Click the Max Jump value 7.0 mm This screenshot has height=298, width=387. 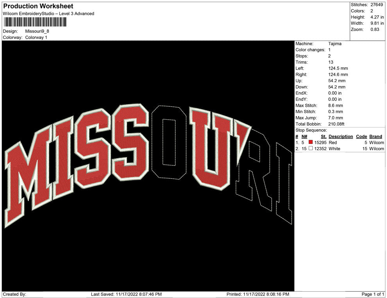click(335, 118)
